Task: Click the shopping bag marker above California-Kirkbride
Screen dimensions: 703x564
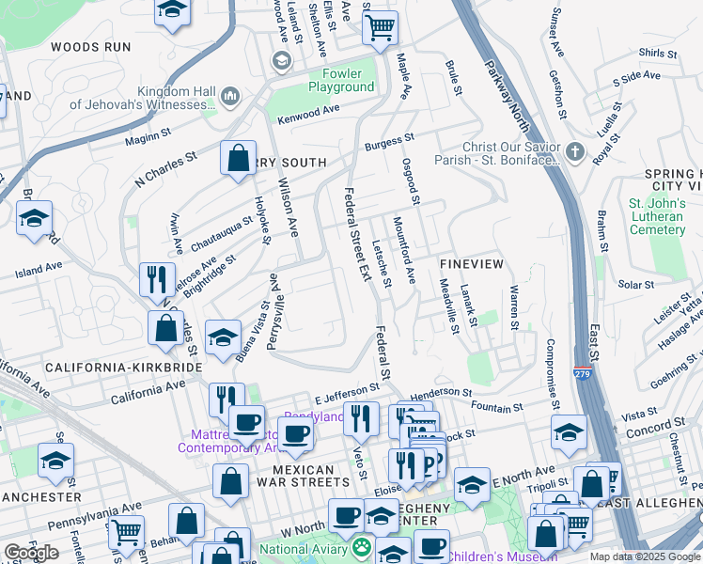Action: tap(166, 329)
